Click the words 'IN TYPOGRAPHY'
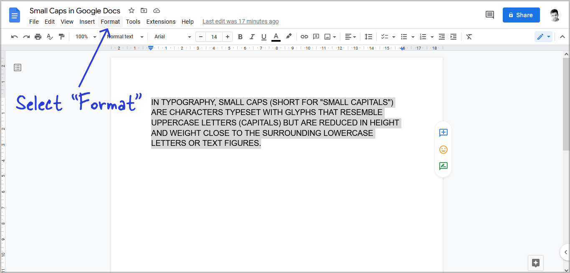Image resolution: width=570 pixels, height=273 pixels. point(183,102)
